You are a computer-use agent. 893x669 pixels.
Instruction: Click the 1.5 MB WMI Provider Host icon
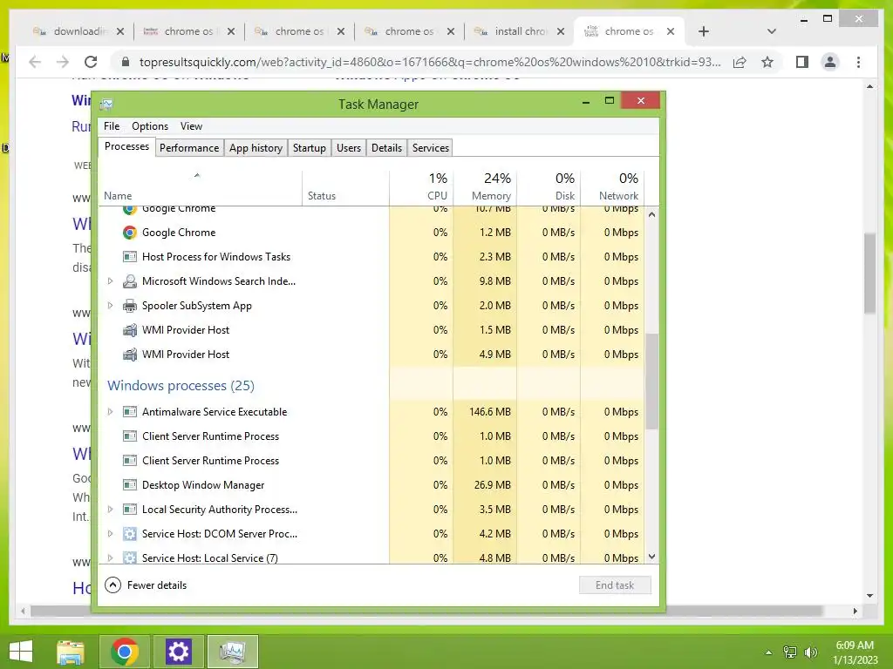point(130,330)
